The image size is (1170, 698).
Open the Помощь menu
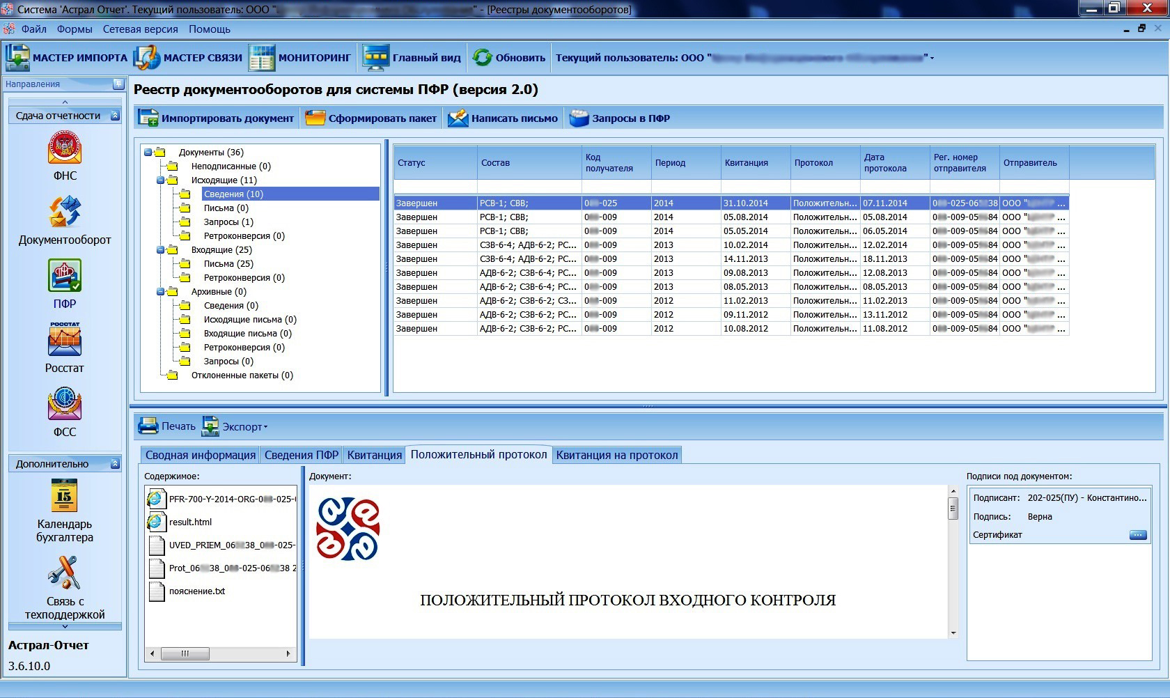pos(210,29)
